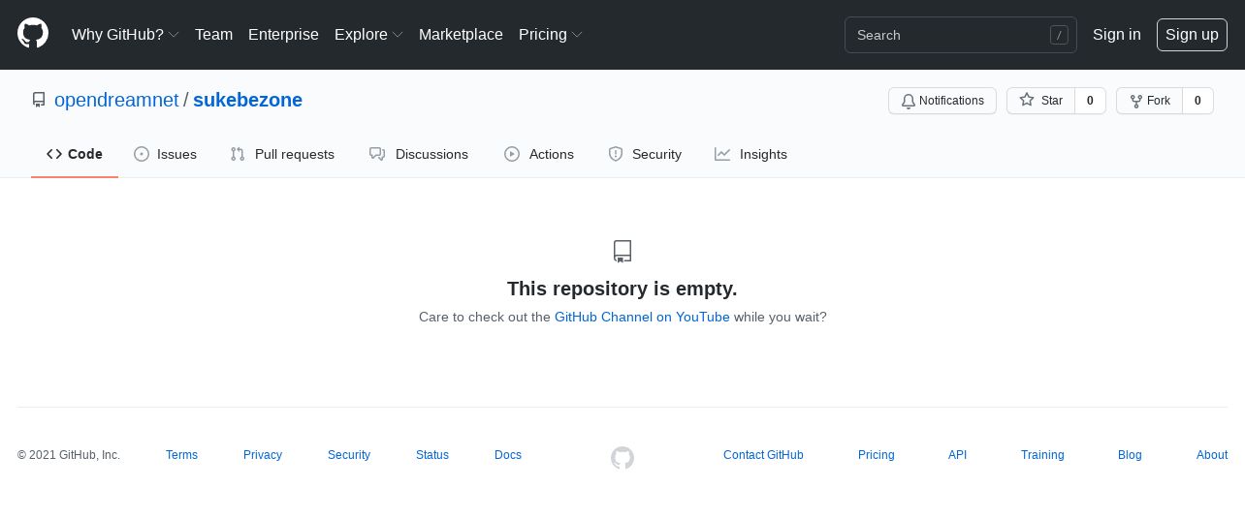Expand the Pricing dropdown in header
This screenshot has width=1245, height=518.
(551, 35)
